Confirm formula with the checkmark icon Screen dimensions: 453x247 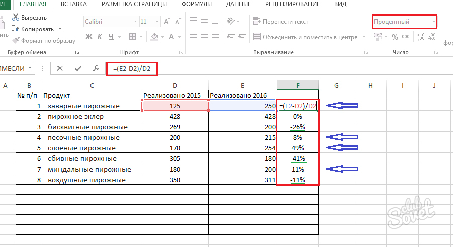[x=77, y=68]
